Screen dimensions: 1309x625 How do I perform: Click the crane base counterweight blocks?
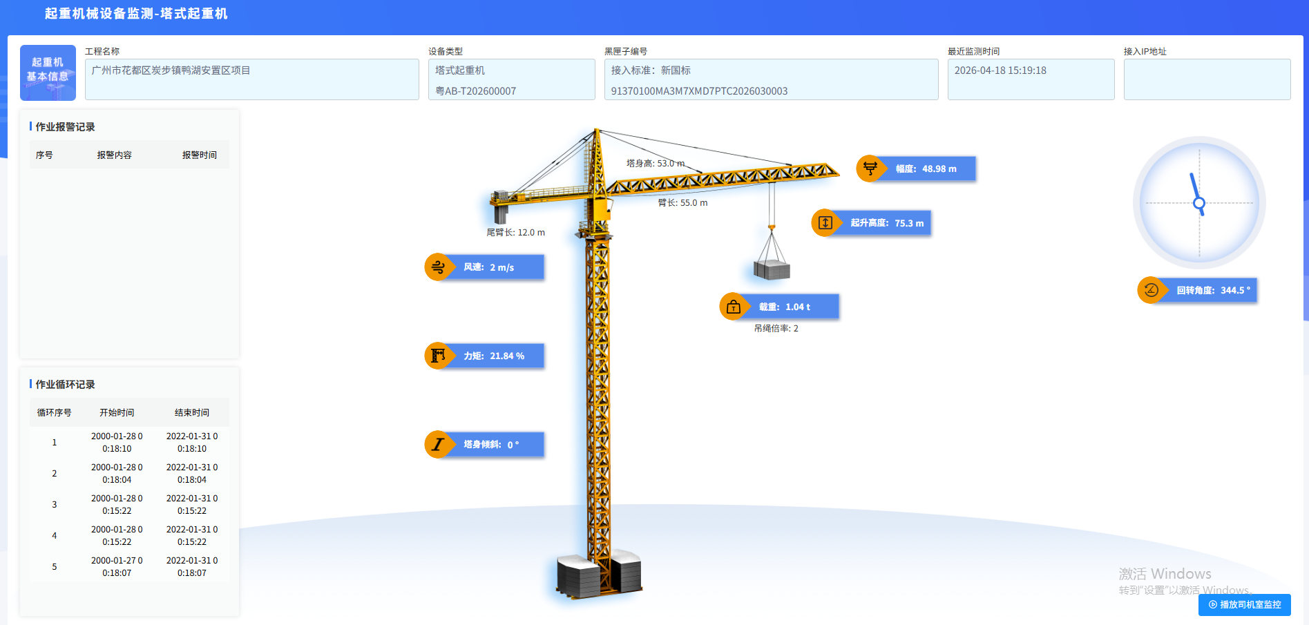pos(600,575)
